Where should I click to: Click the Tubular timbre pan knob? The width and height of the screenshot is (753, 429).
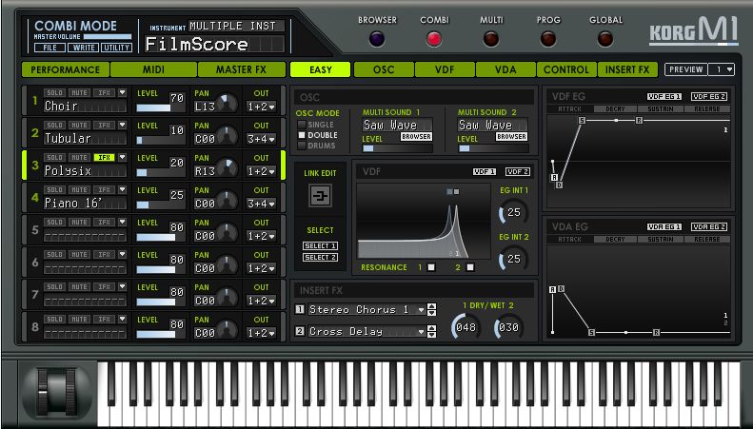tap(228, 136)
